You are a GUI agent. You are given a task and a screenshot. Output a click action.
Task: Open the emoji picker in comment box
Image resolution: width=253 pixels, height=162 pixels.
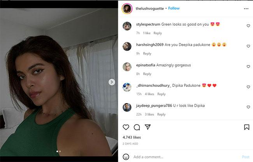tap(126, 157)
